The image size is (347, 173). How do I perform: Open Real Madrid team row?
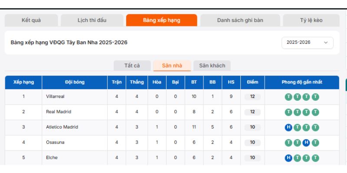click(x=59, y=112)
